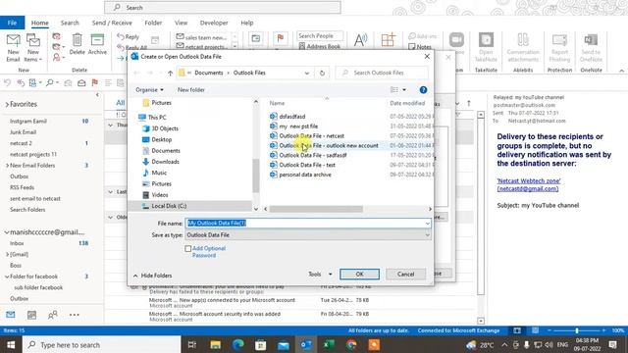Click New folder in dialog toolbar
Viewport: 628px width, 353px height.
(191, 89)
